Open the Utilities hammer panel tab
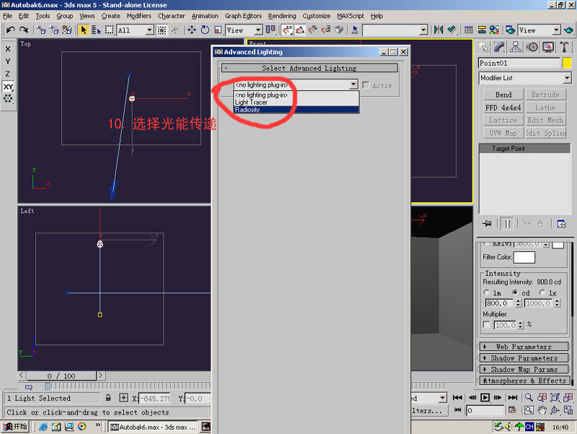The image size is (577, 434). click(x=564, y=47)
